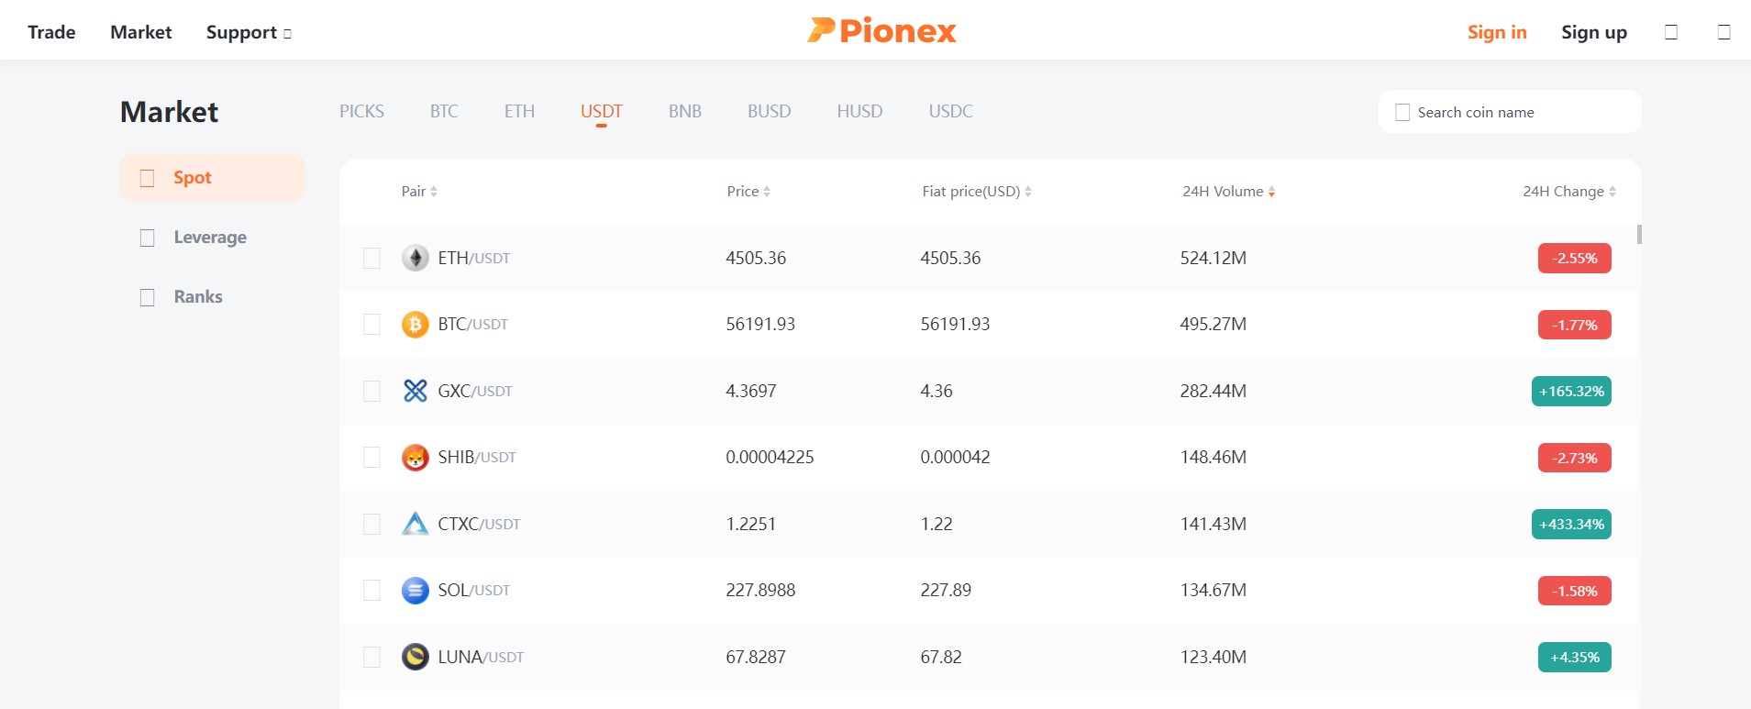Click BTC price 56191.93 in the Price column

click(x=760, y=324)
